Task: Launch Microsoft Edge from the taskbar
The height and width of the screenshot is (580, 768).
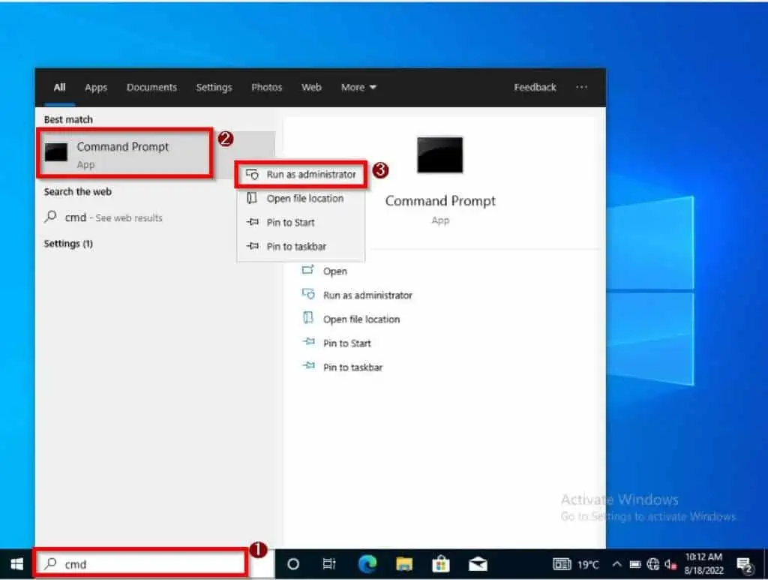Action: [x=367, y=564]
